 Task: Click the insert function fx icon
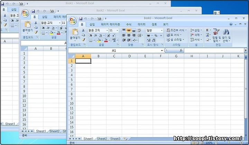coord(181,51)
